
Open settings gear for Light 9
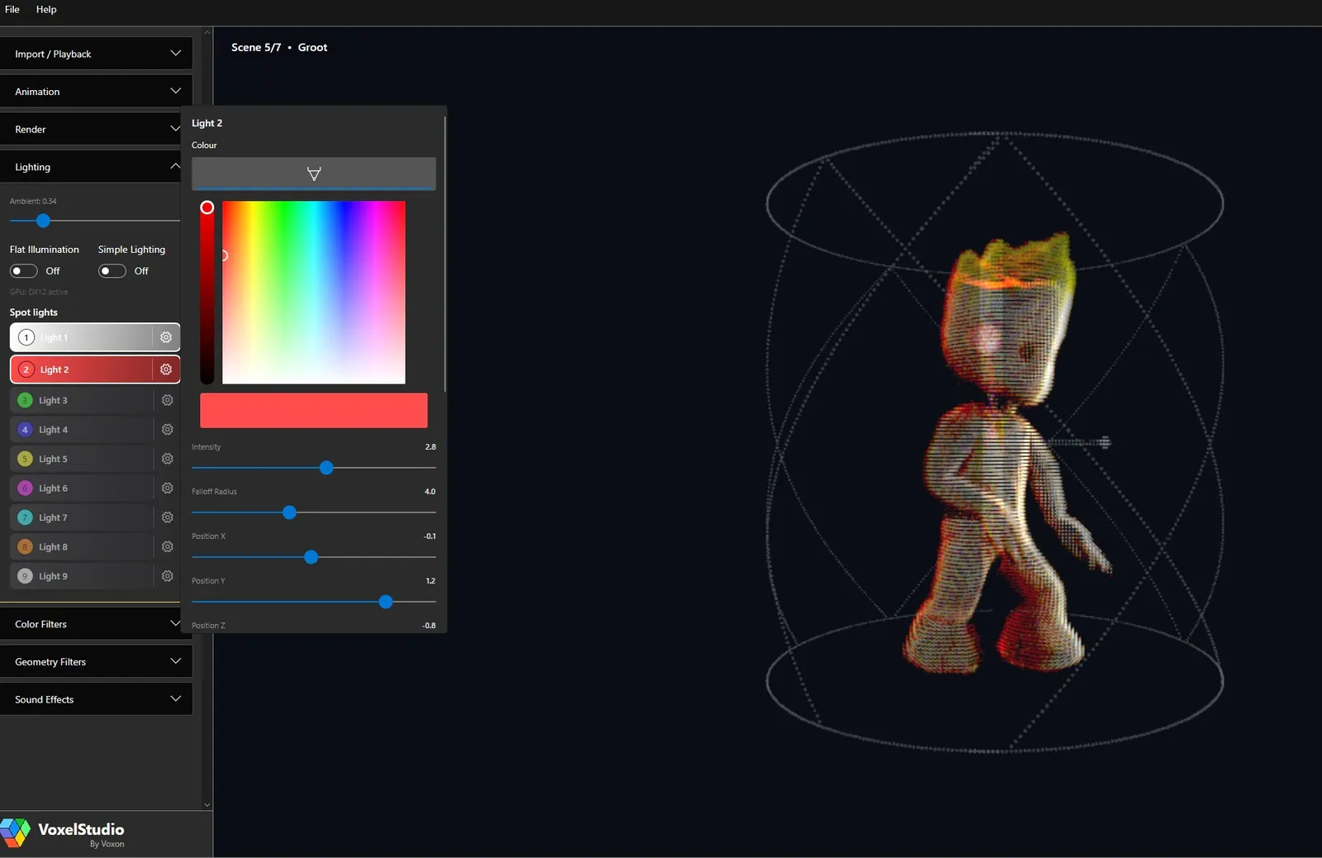pyautogui.click(x=167, y=576)
